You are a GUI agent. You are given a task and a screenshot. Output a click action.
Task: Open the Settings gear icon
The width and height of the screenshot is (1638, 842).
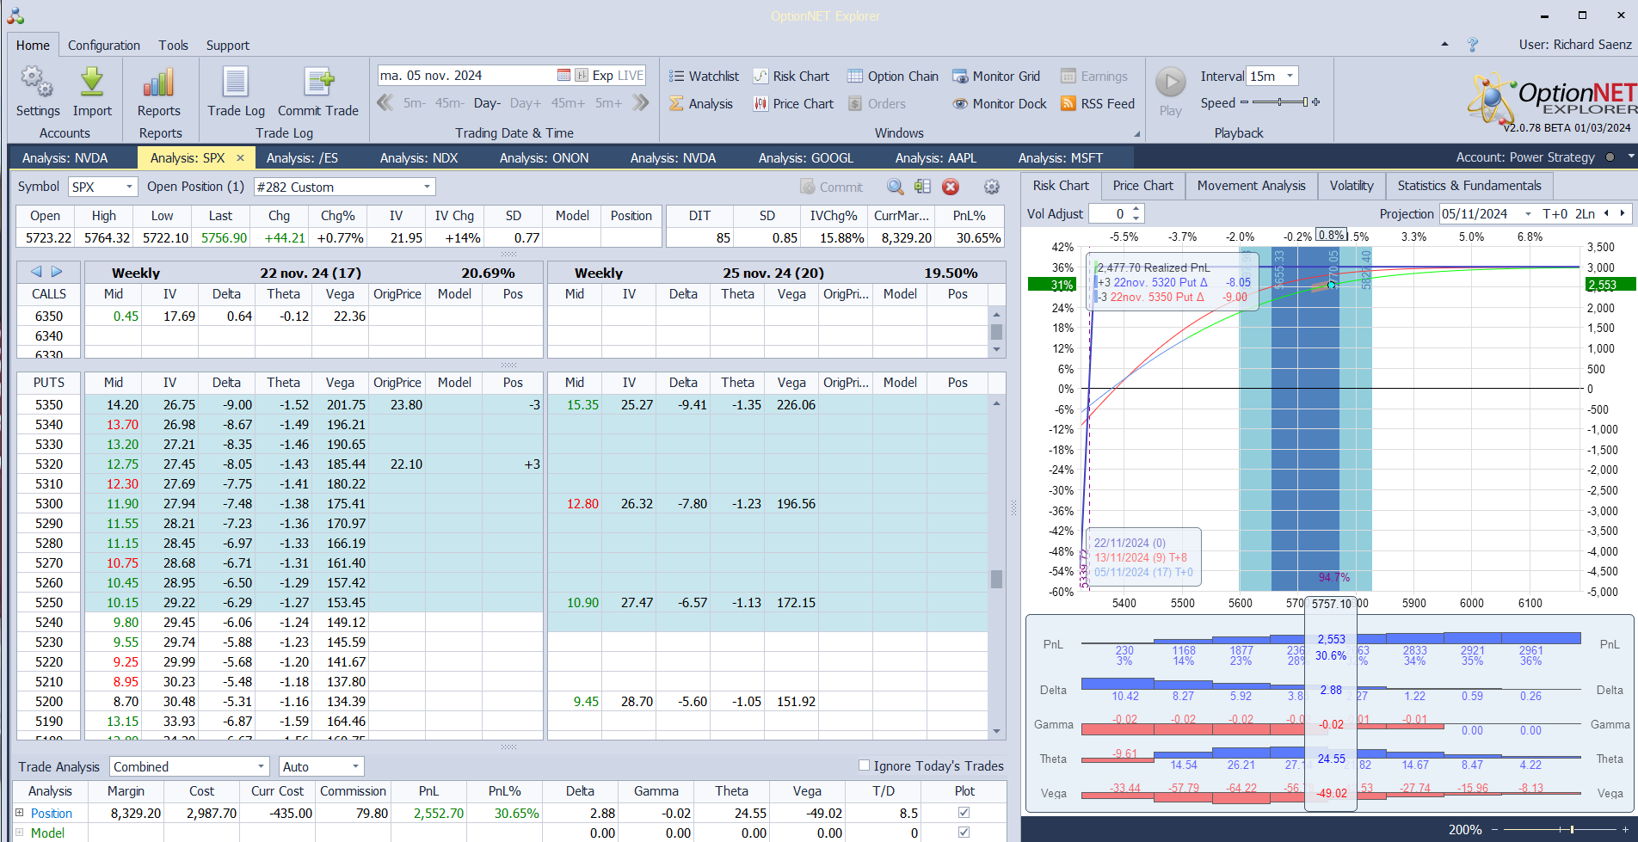click(38, 83)
